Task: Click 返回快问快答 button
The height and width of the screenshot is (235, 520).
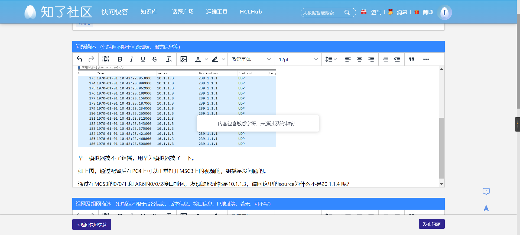Action: click(x=92, y=224)
